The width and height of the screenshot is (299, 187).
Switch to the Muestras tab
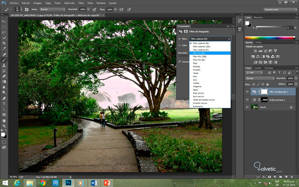click(x=258, y=17)
